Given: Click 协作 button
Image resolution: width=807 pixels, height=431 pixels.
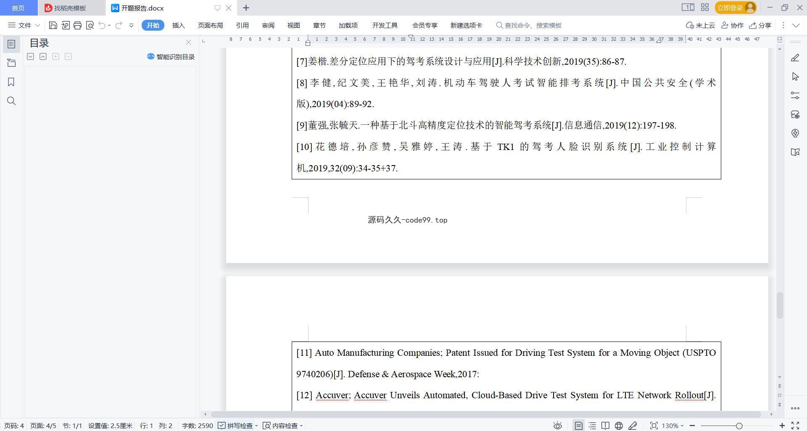Looking at the screenshot, I should tap(732, 25).
